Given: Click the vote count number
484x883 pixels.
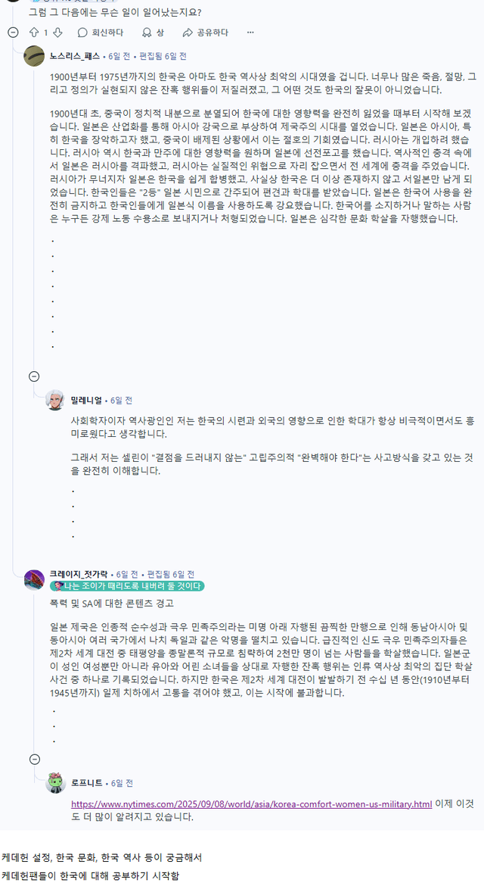Looking at the screenshot, I should (45, 33).
